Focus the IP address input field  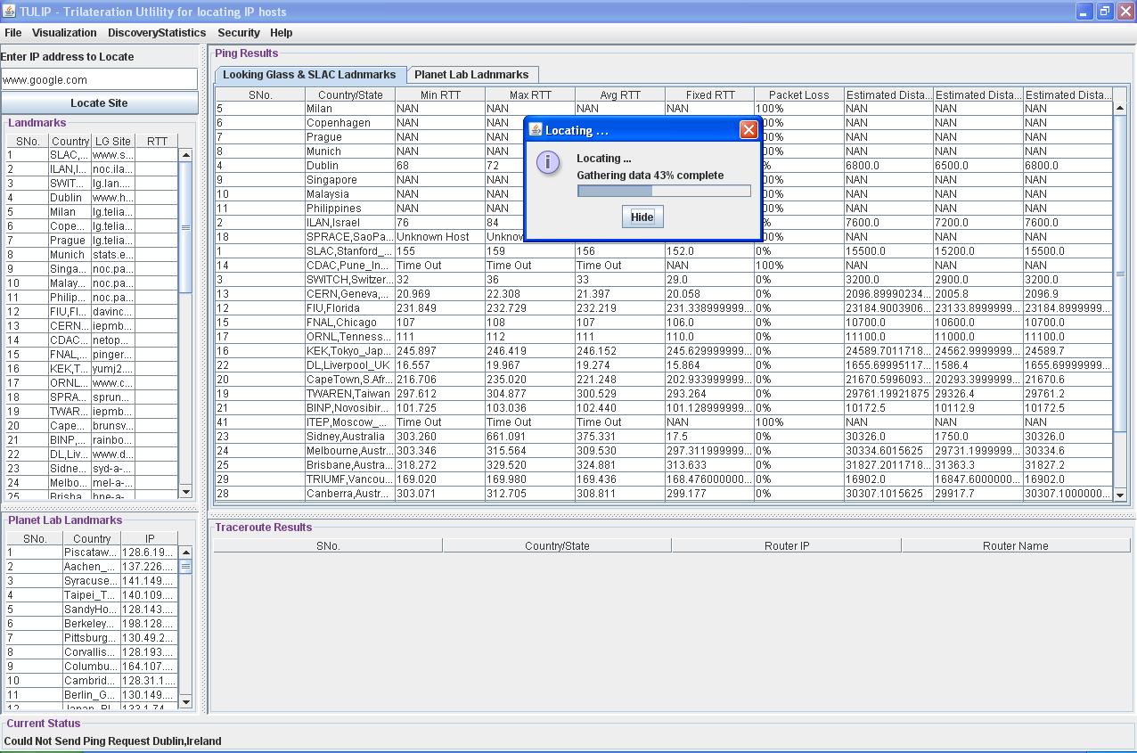pyautogui.click(x=99, y=79)
